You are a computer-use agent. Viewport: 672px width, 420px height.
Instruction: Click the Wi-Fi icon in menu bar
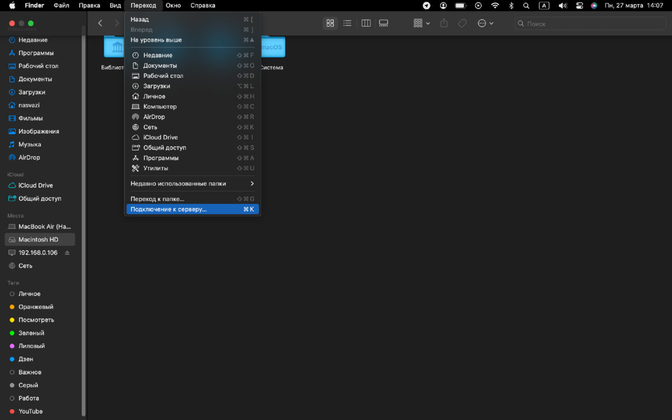(x=495, y=6)
